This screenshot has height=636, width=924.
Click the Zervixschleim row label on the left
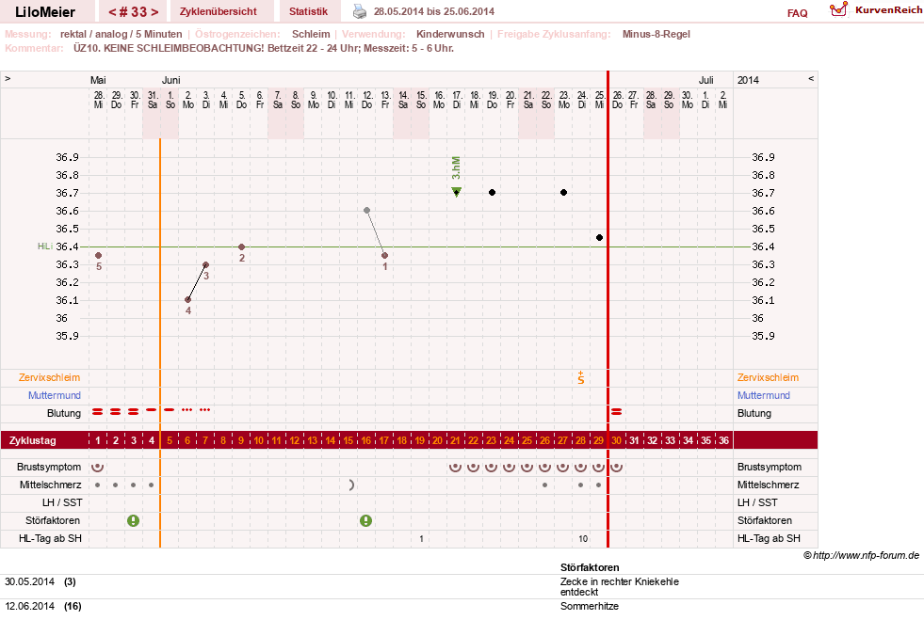[x=50, y=377]
